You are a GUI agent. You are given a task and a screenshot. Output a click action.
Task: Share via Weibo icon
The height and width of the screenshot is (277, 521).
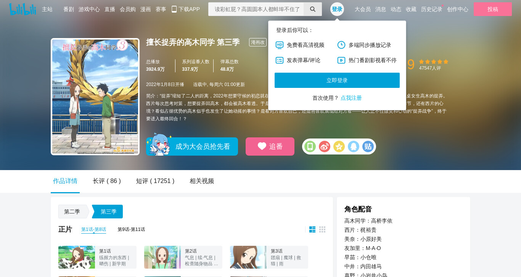325,146
